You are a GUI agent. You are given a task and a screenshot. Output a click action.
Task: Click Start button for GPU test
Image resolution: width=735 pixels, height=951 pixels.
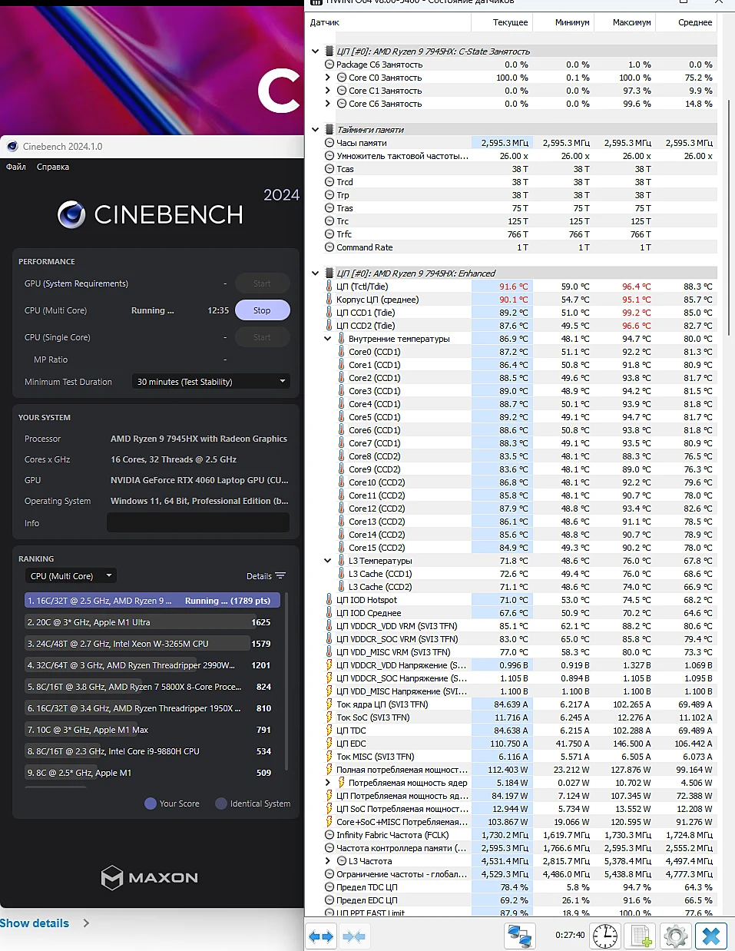click(x=262, y=283)
